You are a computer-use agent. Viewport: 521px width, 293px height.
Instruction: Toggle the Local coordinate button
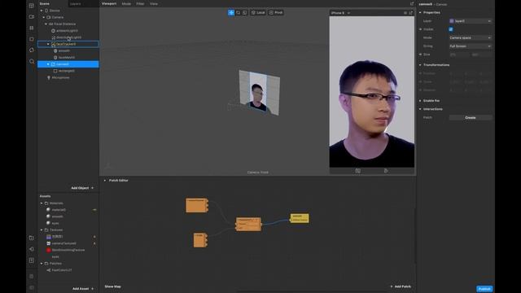click(258, 13)
